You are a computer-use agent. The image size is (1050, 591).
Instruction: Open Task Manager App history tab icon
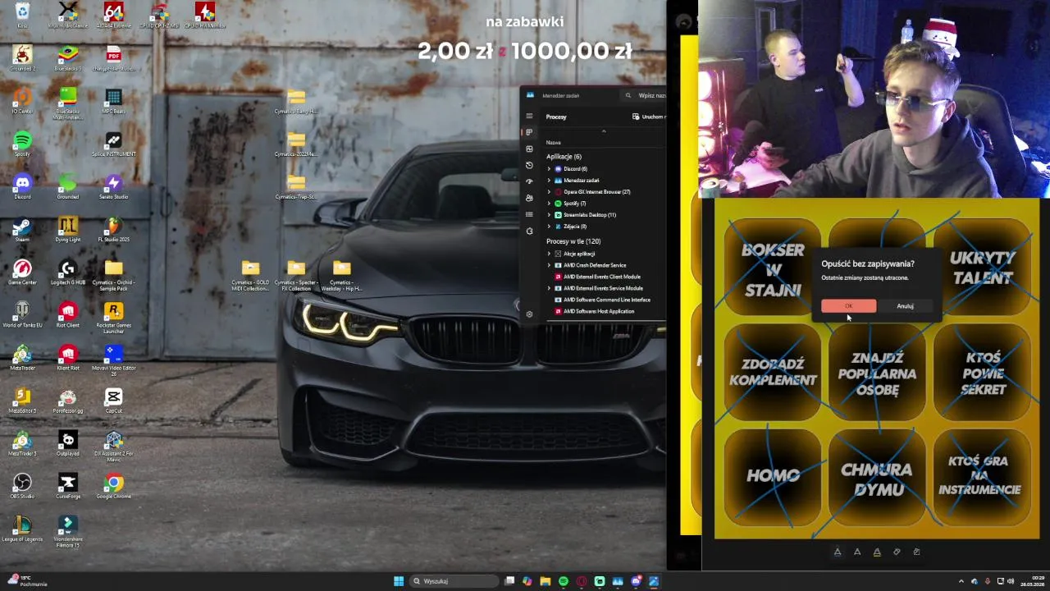(529, 165)
